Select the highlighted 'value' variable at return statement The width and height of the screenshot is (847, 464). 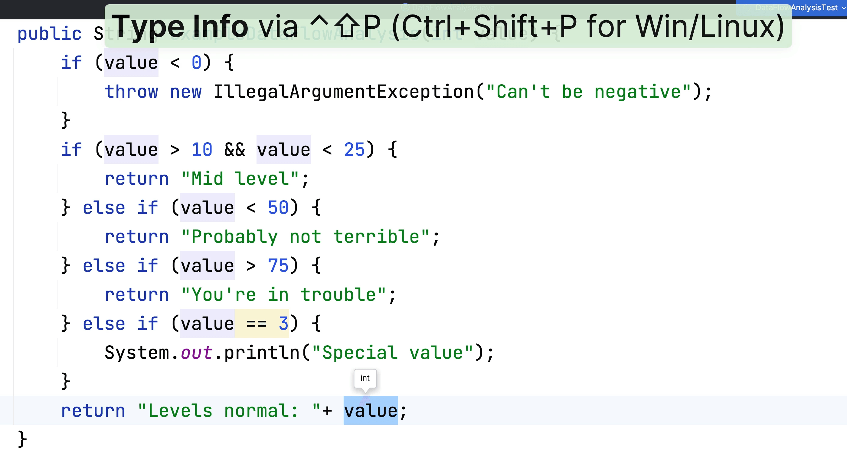[370, 411]
